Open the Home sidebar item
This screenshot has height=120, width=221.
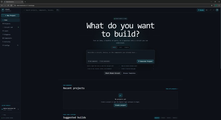point(10,20)
